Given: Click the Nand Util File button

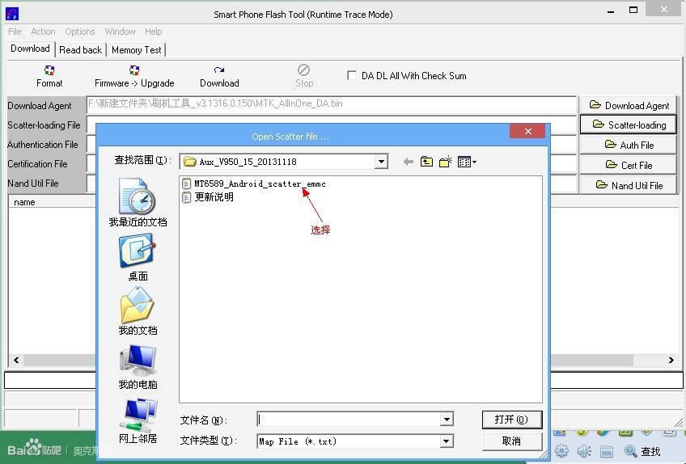Looking at the screenshot, I should click(x=629, y=185).
